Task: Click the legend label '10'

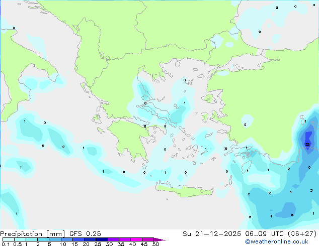Action: [63, 244]
